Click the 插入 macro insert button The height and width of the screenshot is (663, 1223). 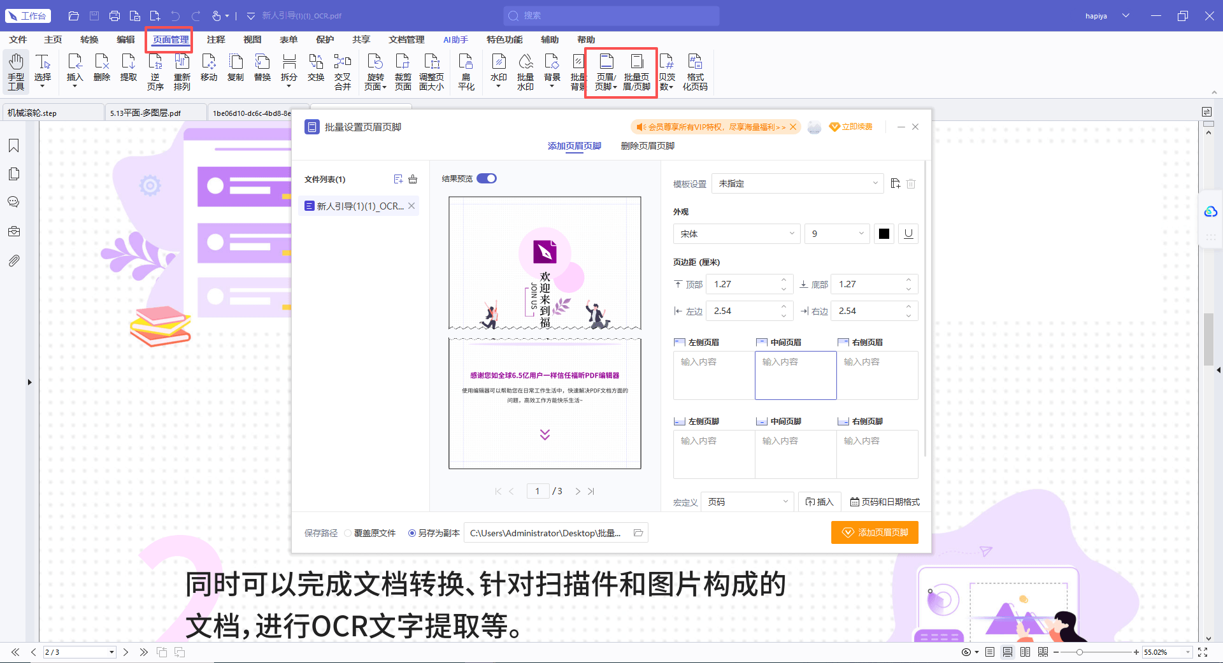tap(820, 502)
